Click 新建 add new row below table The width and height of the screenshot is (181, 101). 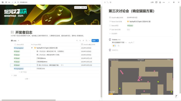[x=14, y=76]
